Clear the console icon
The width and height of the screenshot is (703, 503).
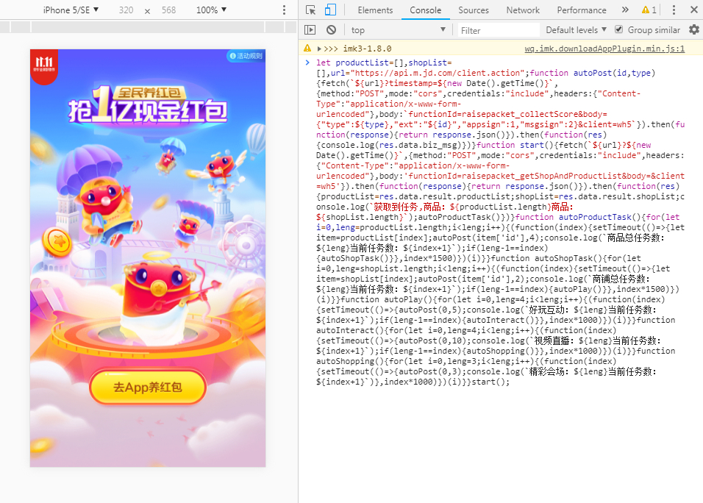click(x=331, y=30)
